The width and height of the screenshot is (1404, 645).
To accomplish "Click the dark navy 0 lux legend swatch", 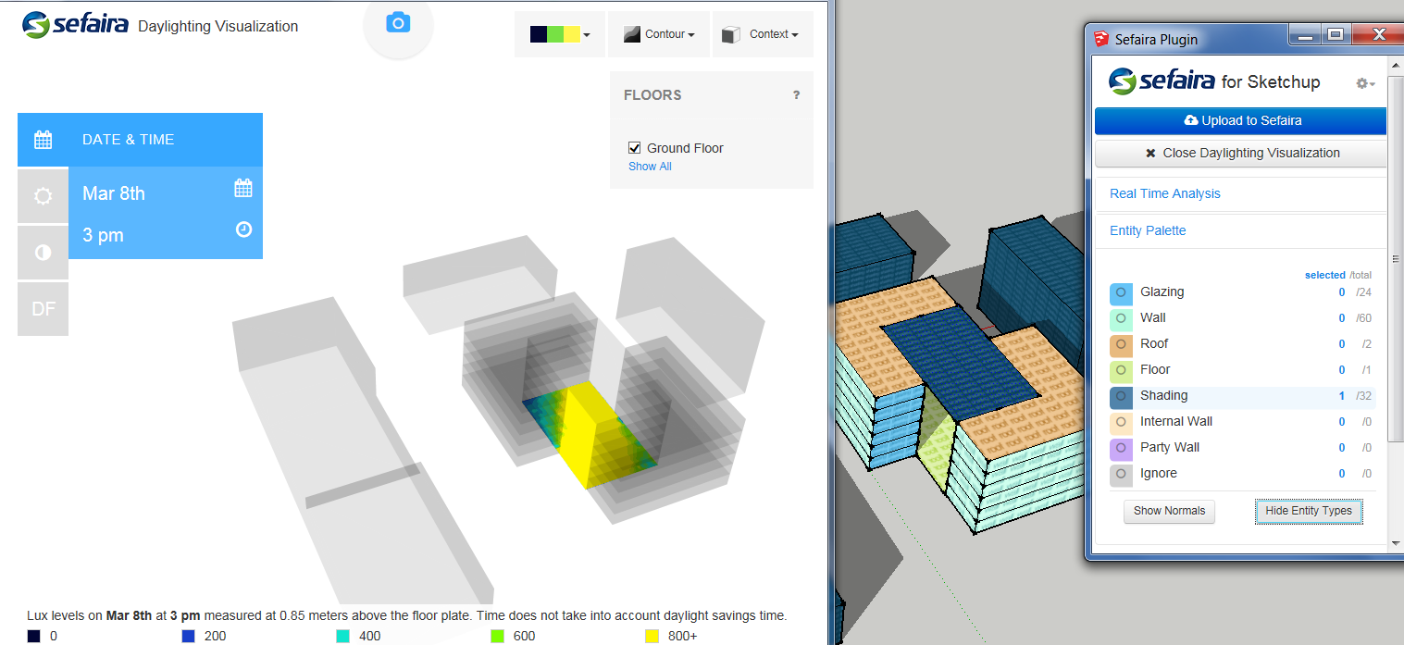I will pos(33,636).
